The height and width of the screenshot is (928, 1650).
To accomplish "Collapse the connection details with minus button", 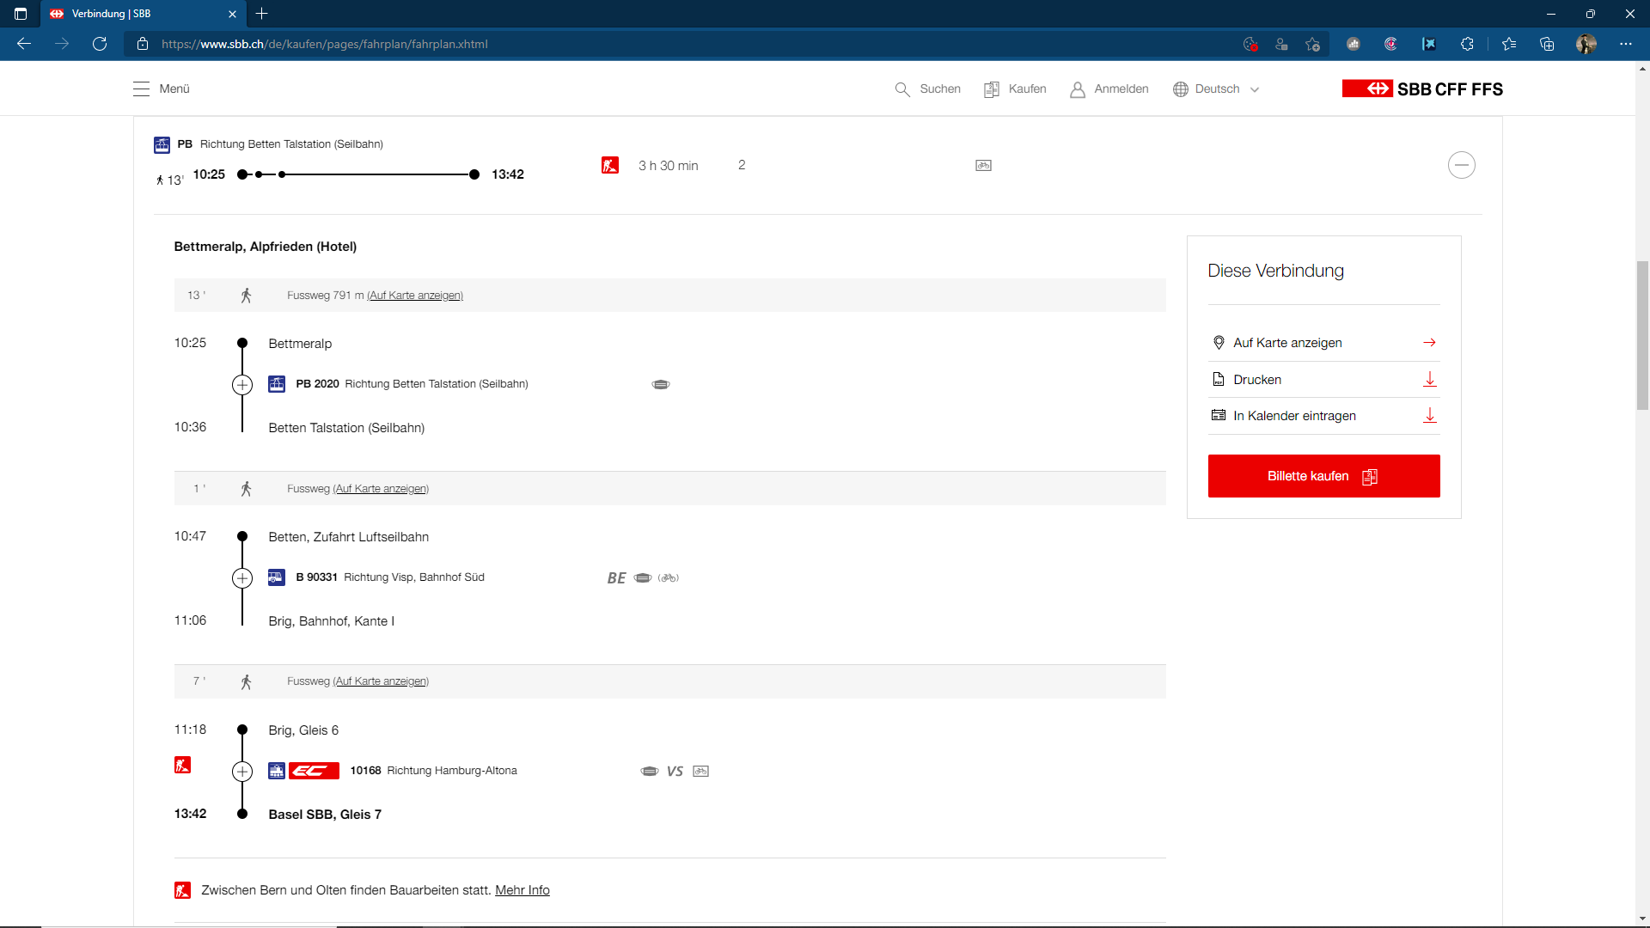I will (1461, 165).
